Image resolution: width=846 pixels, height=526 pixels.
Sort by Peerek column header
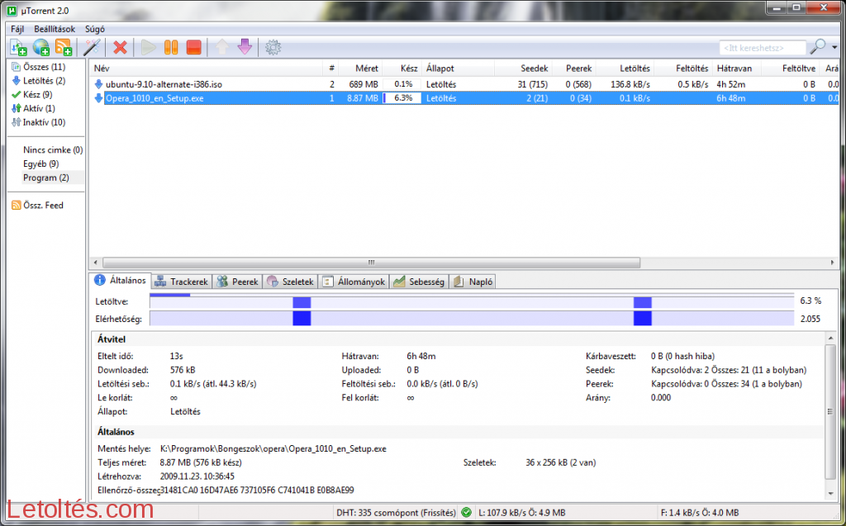[x=574, y=69]
